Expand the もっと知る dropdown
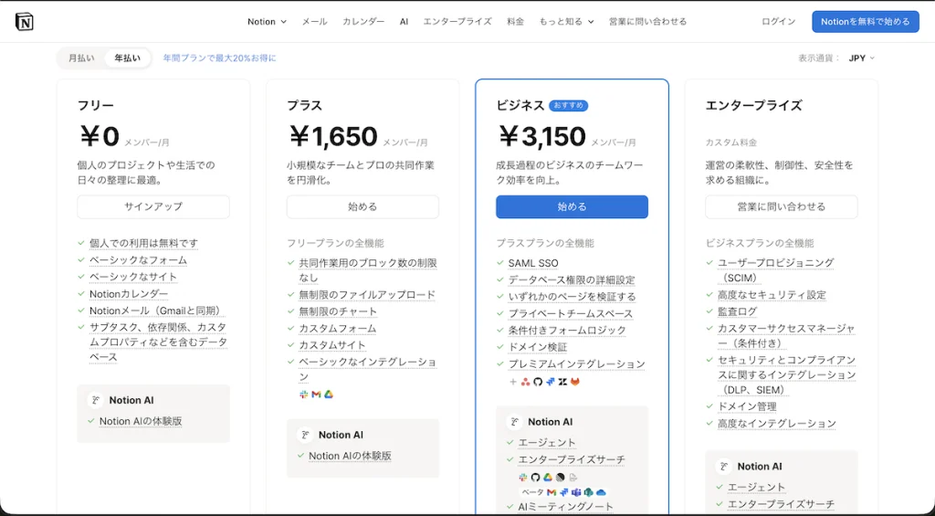935x516 pixels. pyautogui.click(x=566, y=22)
